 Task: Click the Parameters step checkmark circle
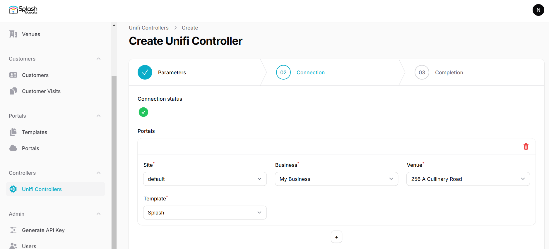(x=145, y=72)
